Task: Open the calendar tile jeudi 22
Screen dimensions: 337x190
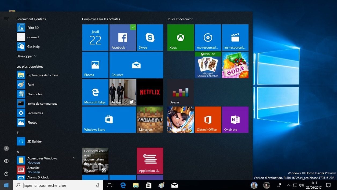Action: pyautogui.click(x=95, y=38)
